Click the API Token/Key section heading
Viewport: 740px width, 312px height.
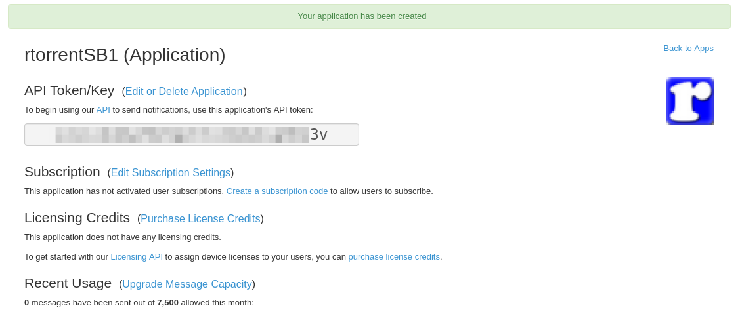click(70, 90)
